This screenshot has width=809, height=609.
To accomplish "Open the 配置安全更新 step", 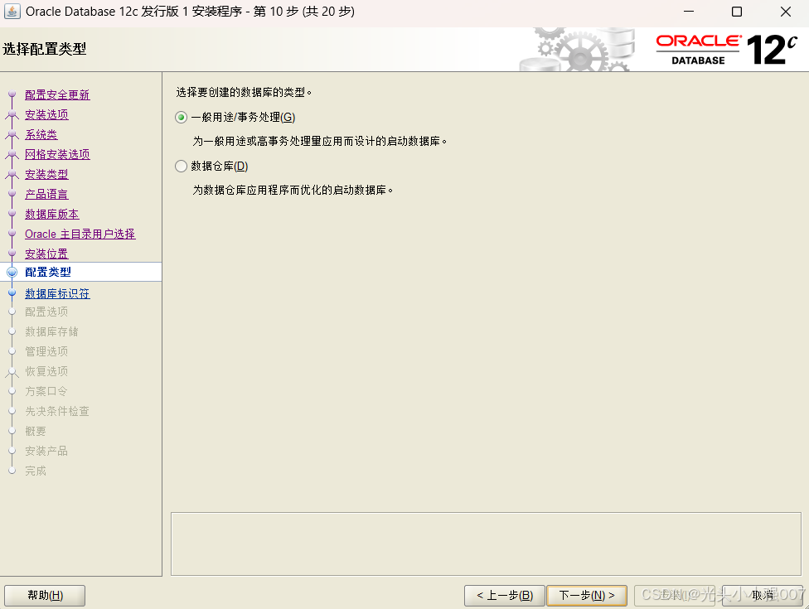I will (57, 94).
